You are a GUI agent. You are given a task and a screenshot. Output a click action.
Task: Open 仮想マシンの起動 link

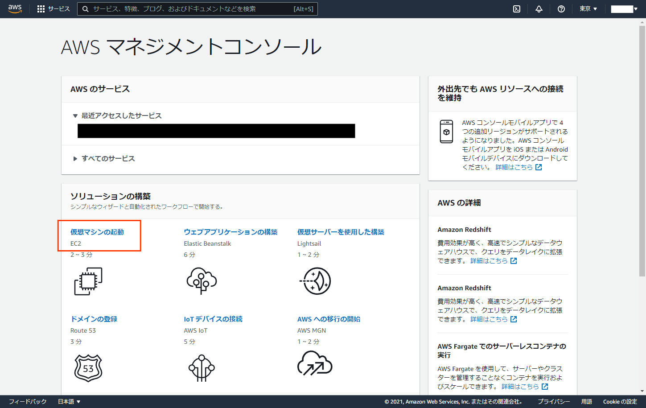pyautogui.click(x=97, y=232)
